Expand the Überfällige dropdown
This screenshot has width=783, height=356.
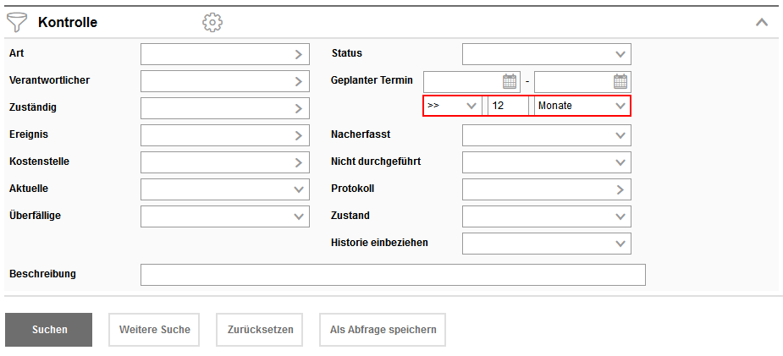299,216
